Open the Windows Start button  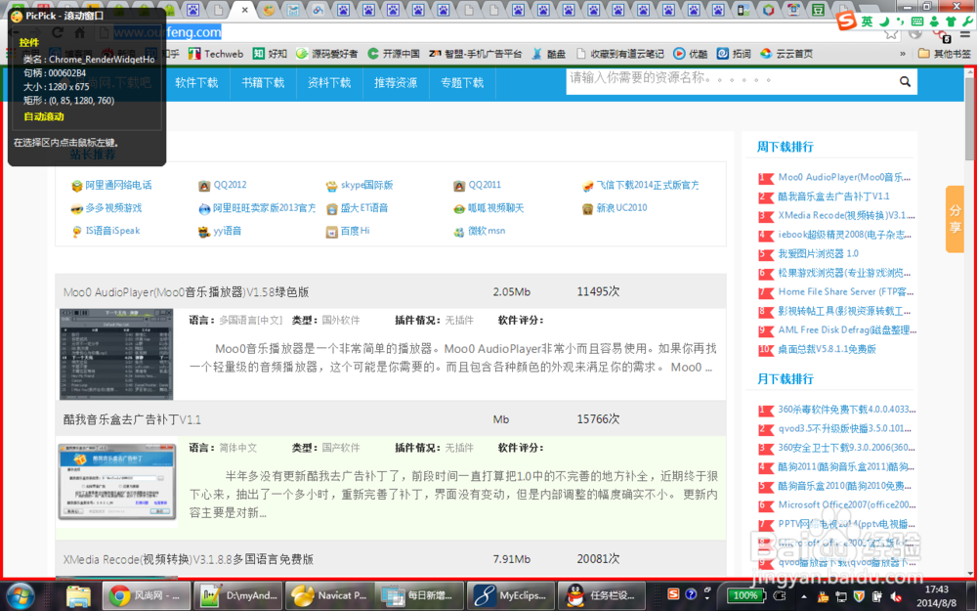[x=21, y=596]
